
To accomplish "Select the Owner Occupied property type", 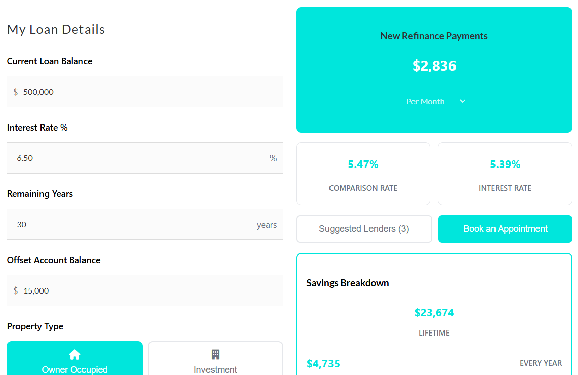I will (74, 359).
